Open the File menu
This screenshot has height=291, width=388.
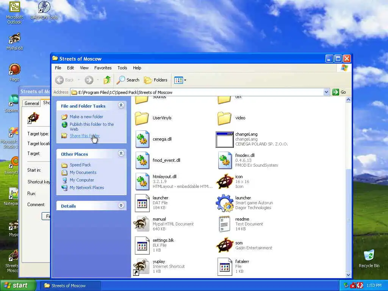pyautogui.click(x=58, y=68)
